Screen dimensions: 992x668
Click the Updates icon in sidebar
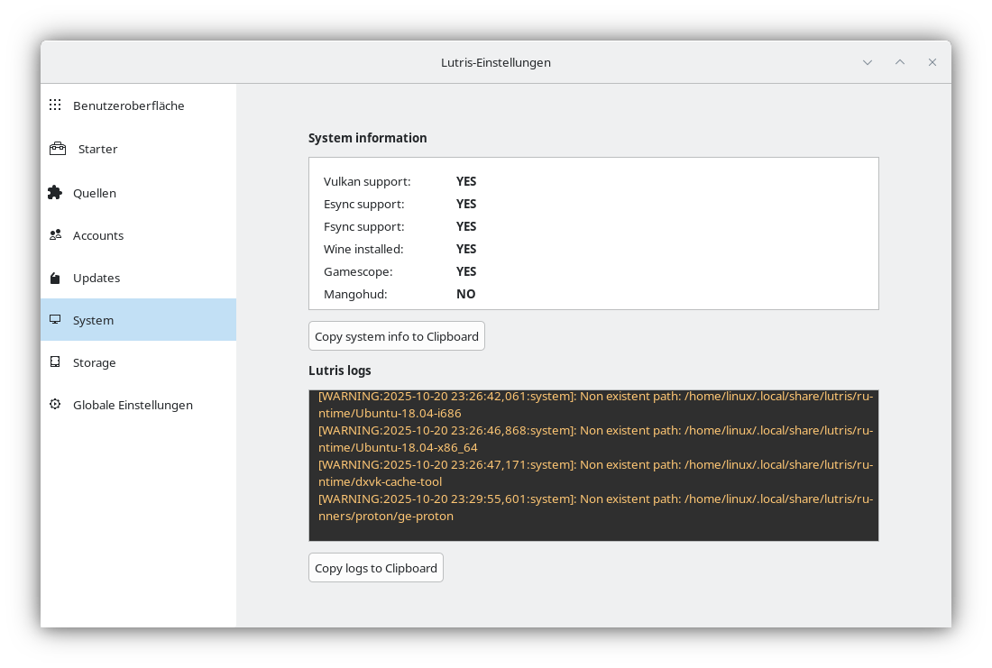tap(55, 278)
